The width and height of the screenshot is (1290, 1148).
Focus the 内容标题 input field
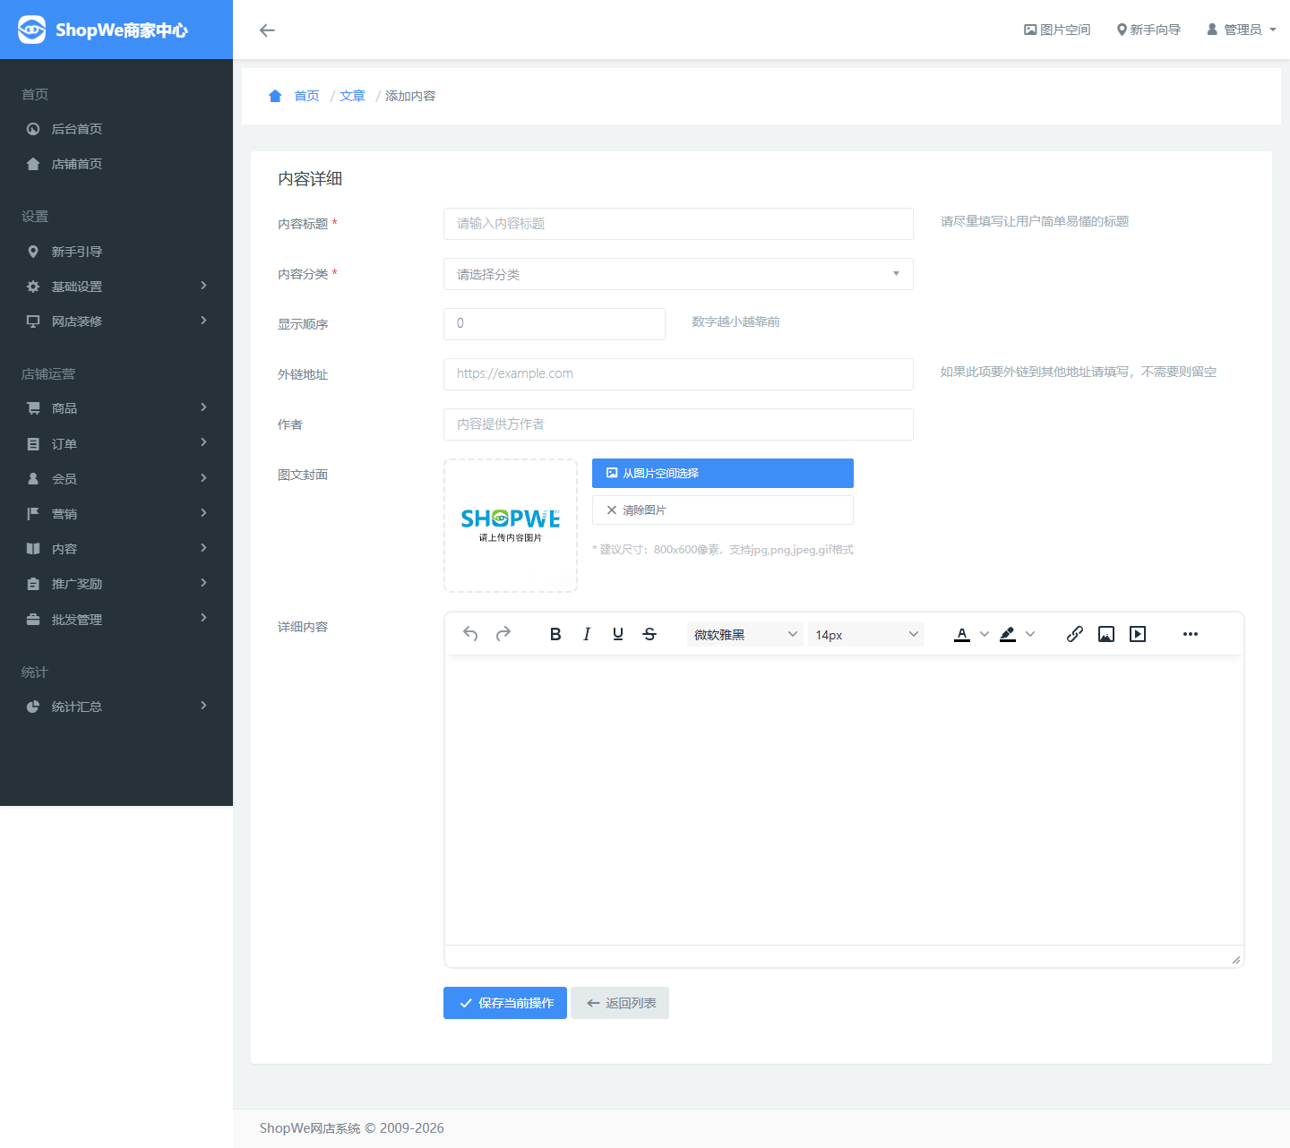[678, 224]
